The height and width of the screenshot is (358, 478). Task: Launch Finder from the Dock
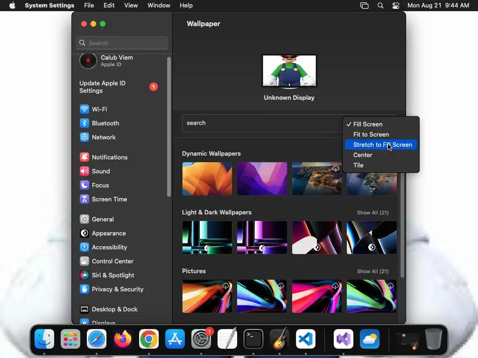pyautogui.click(x=44, y=339)
